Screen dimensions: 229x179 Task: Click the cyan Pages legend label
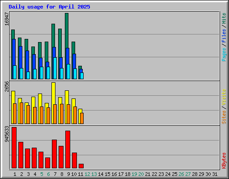pyautogui.click(x=224, y=55)
